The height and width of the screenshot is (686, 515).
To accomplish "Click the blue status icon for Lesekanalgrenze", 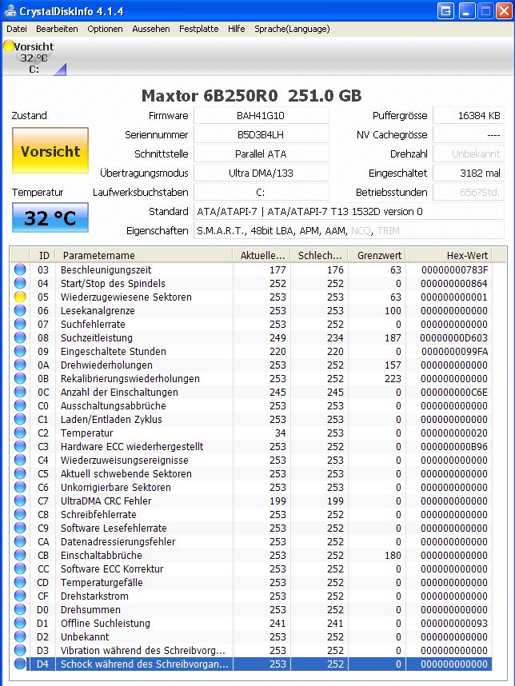I will click(20, 311).
